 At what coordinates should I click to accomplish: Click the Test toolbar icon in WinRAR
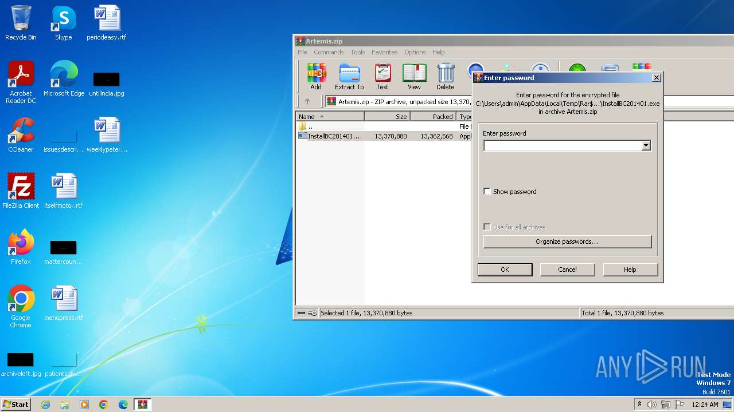coord(382,77)
